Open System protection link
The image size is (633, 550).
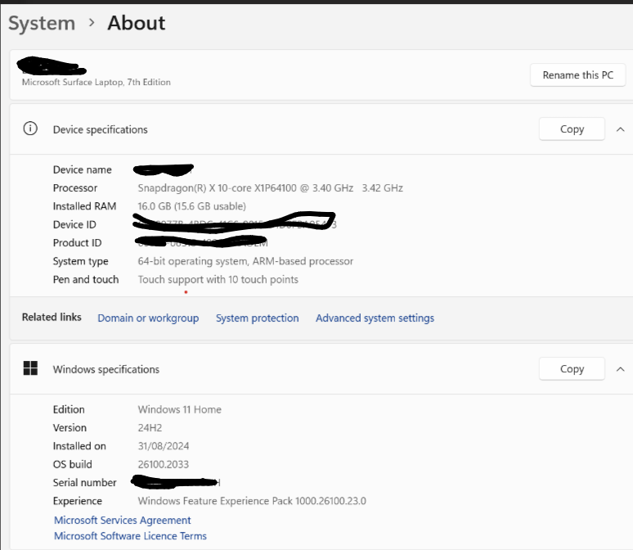[257, 318]
